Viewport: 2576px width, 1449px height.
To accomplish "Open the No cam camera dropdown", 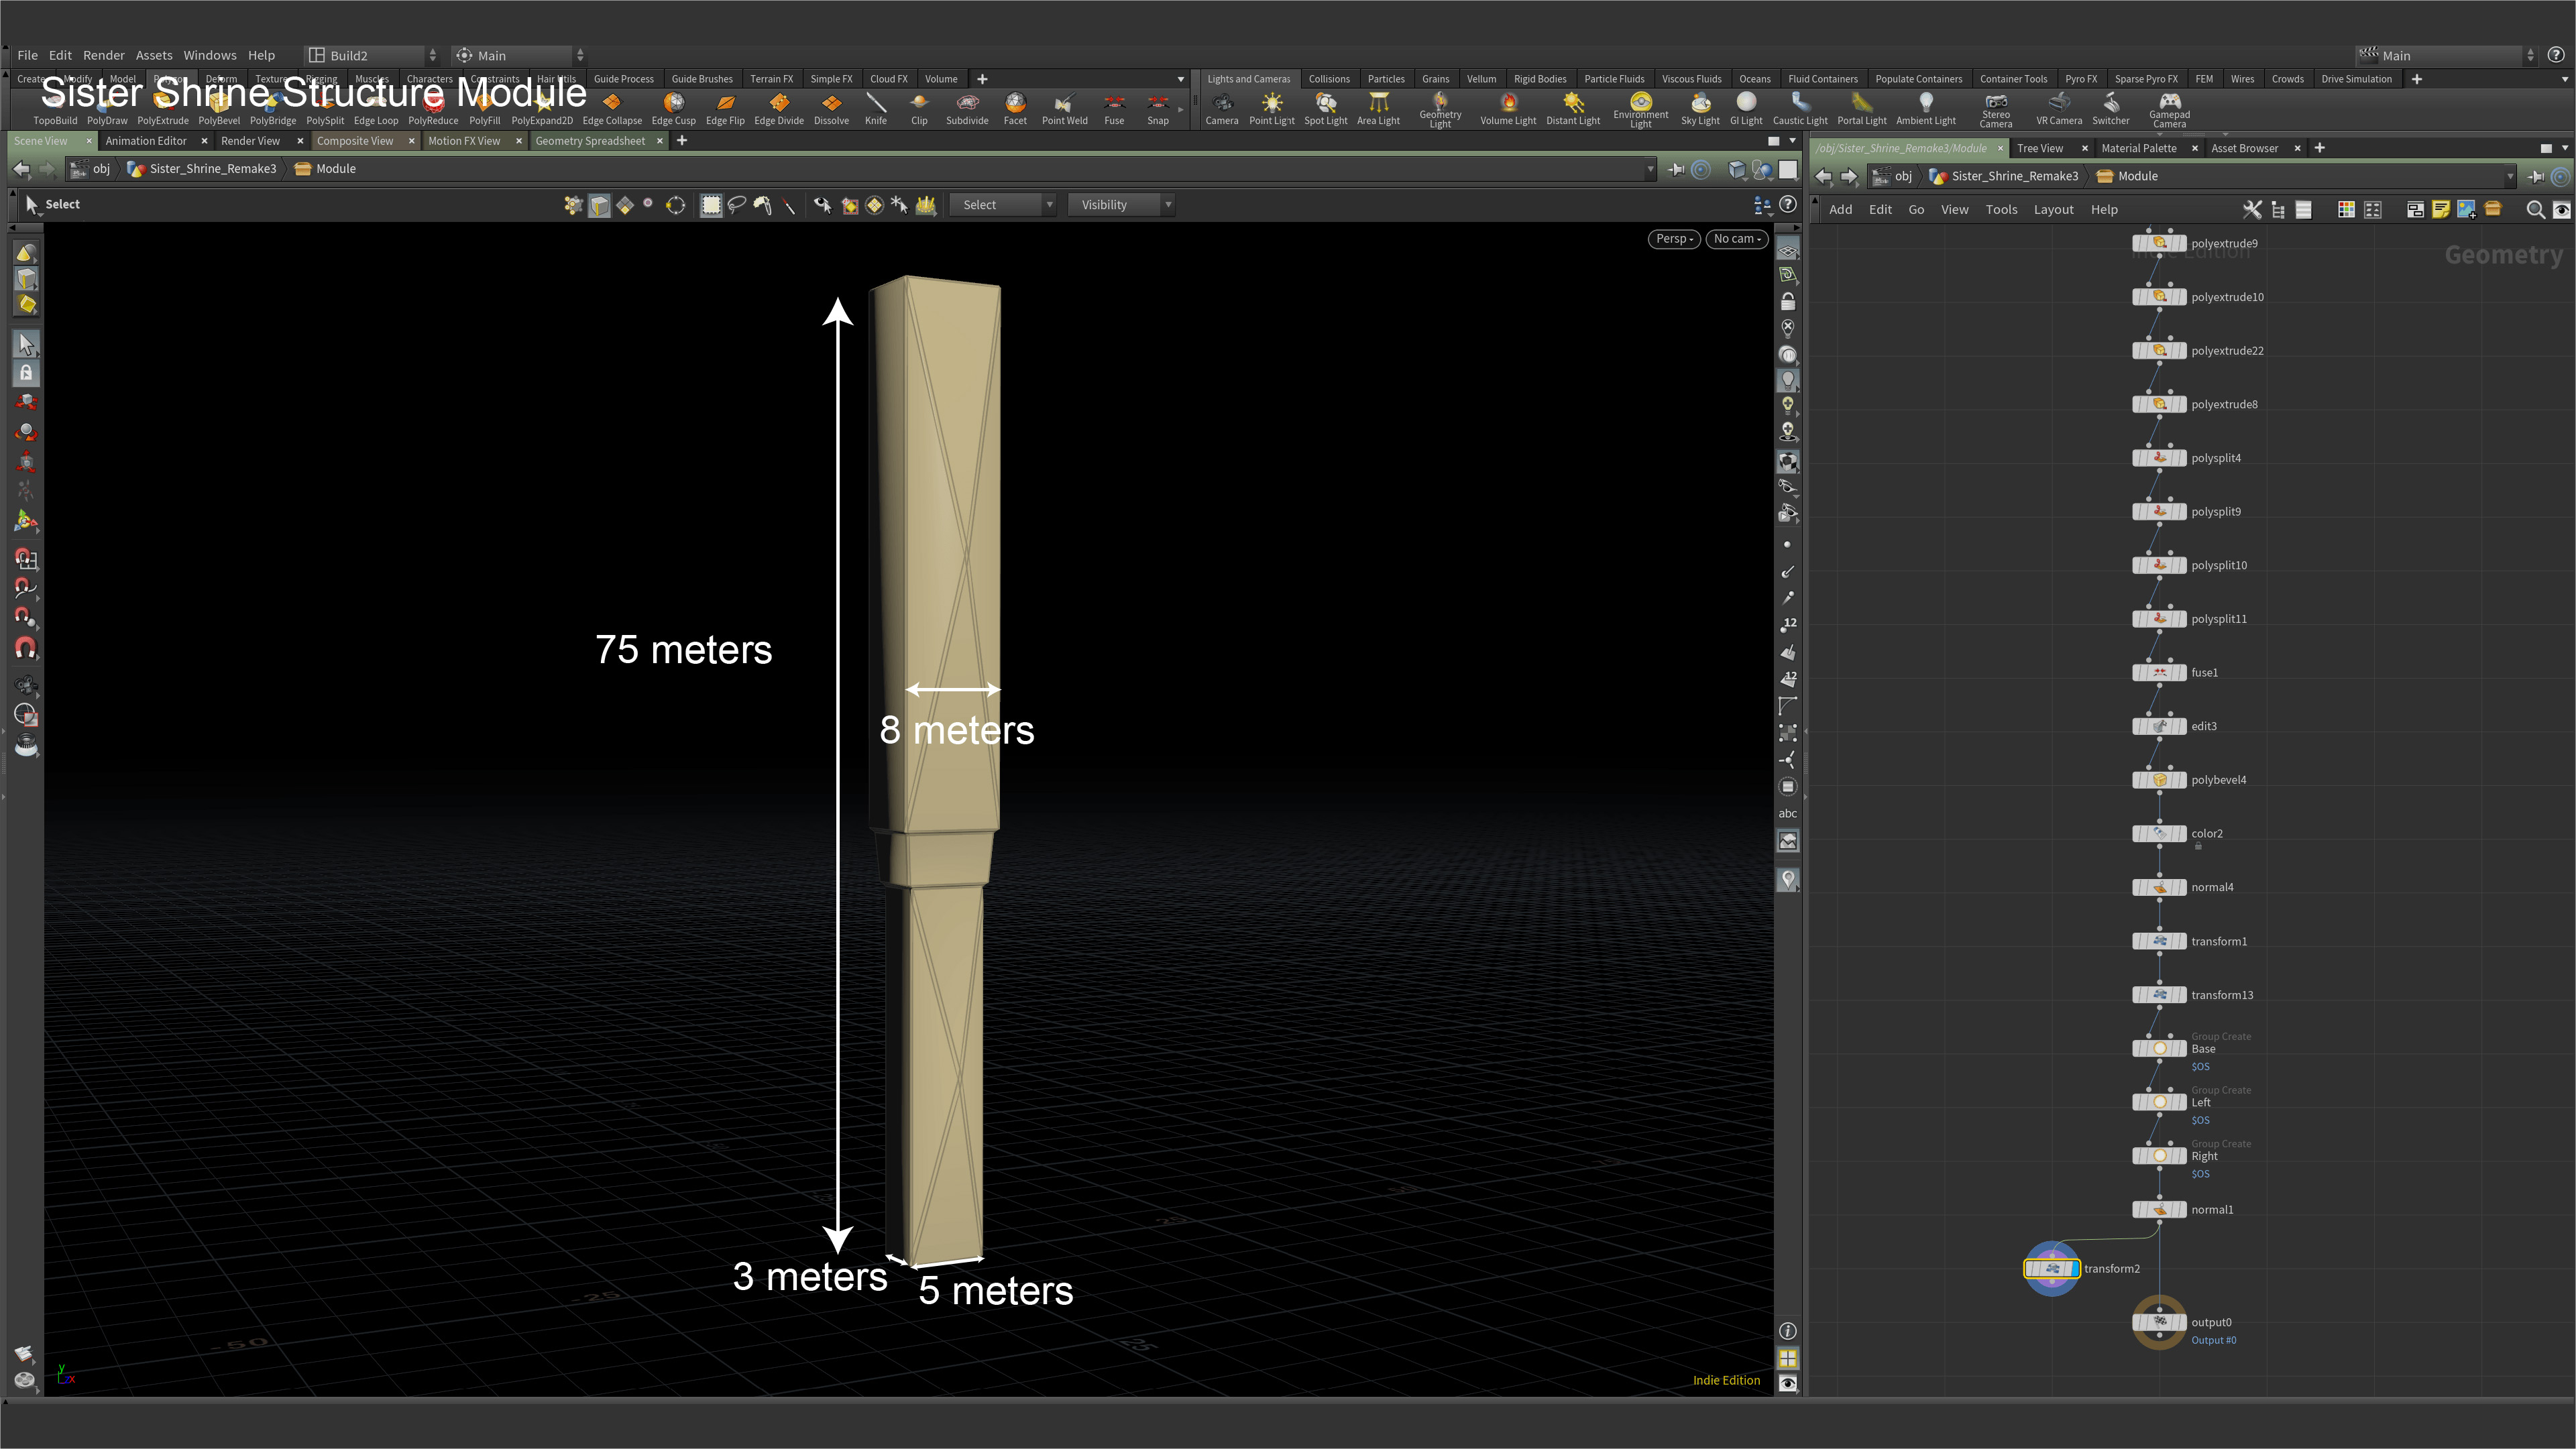I will coord(1736,239).
